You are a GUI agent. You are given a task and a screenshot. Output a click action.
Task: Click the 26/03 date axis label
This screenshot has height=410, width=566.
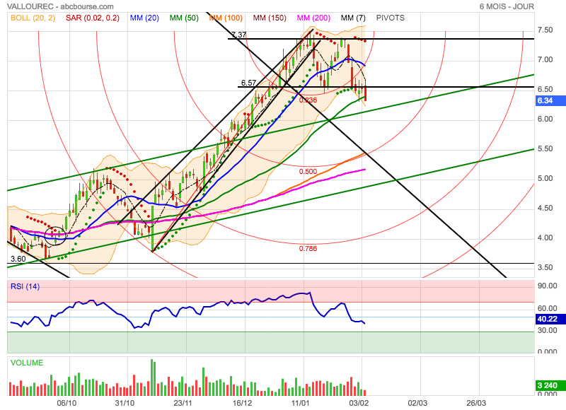pos(476,403)
